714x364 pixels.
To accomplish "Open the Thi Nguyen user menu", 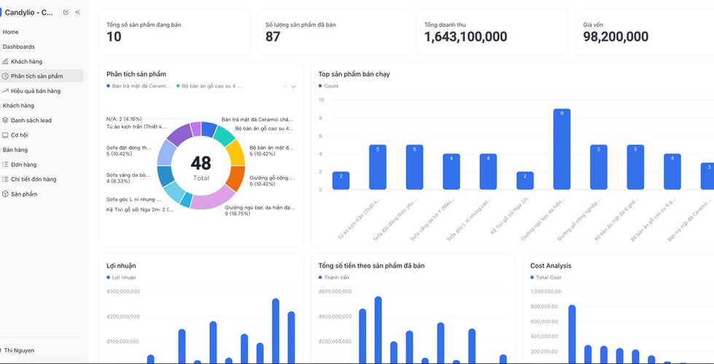I will (x=19, y=350).
